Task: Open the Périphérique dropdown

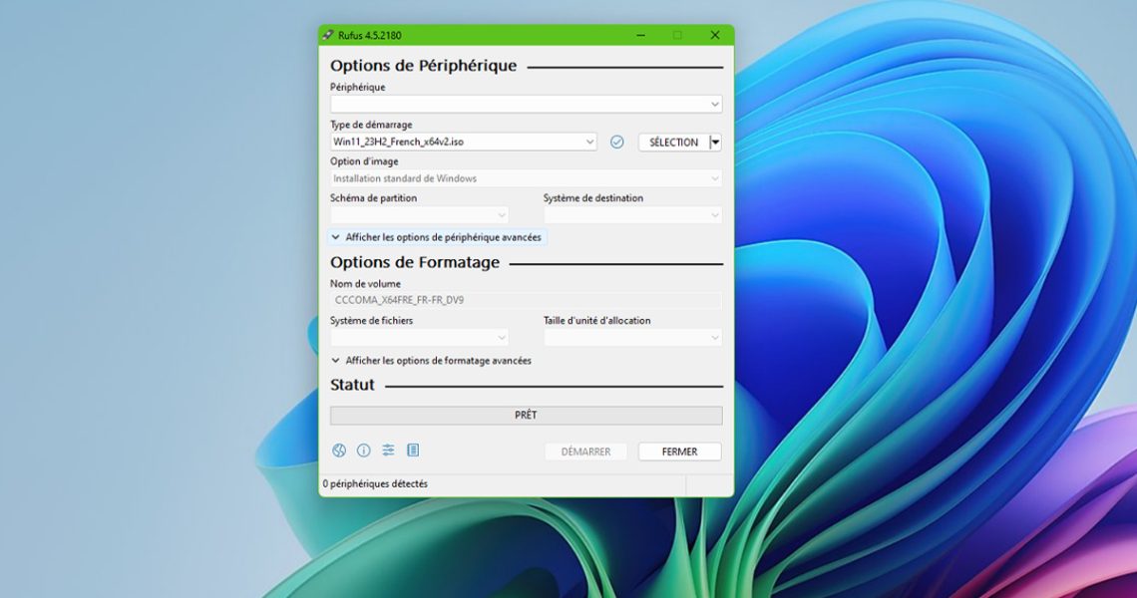Action: point(526,104)
